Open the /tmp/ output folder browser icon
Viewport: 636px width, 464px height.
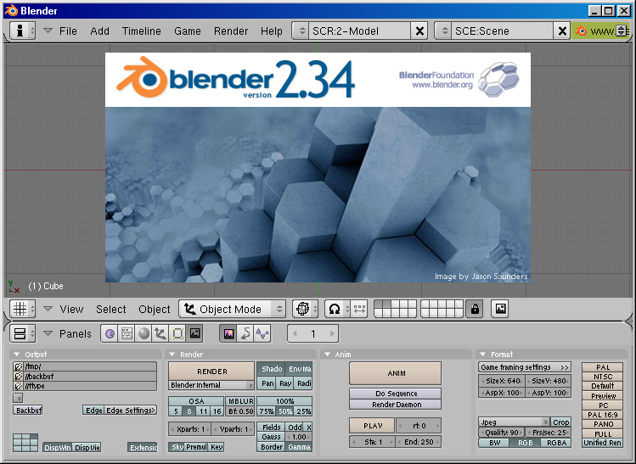tap(19, 366)
